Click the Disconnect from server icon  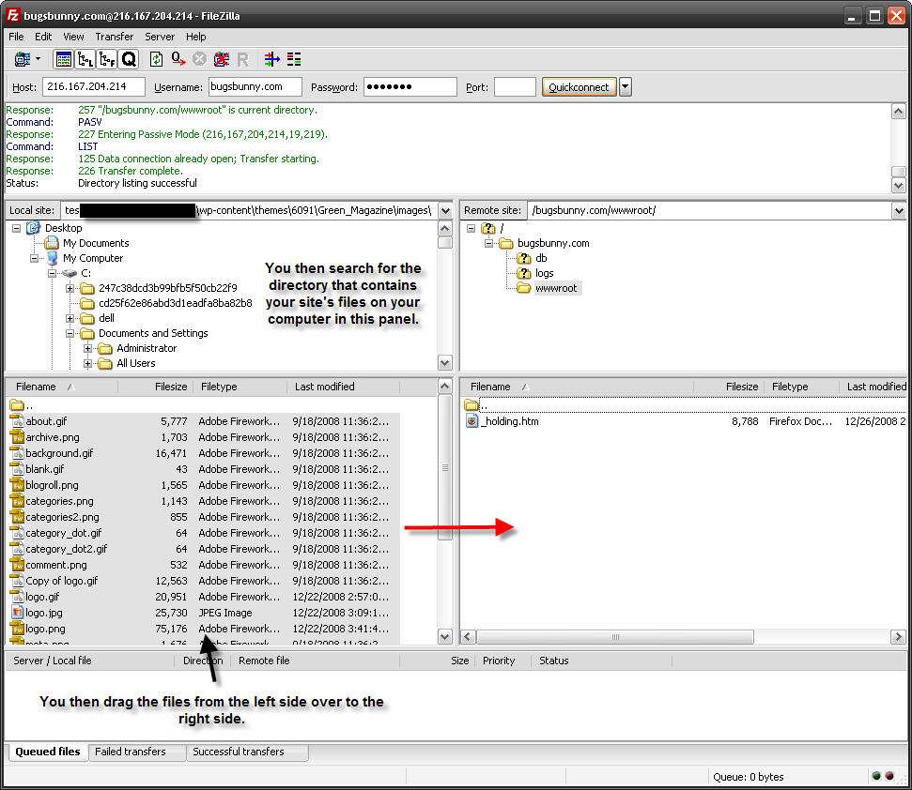point(222,59)
